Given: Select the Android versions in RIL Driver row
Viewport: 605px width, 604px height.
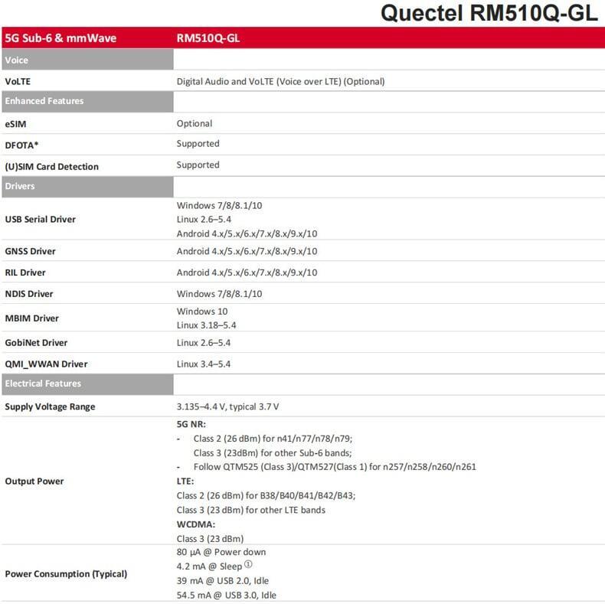Looking at the screenshot, I should (247, 273).
